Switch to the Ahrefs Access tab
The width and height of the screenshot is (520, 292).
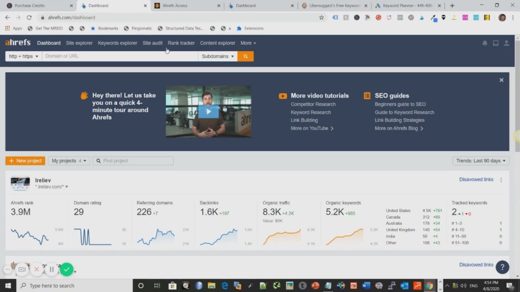click(187, 6)
